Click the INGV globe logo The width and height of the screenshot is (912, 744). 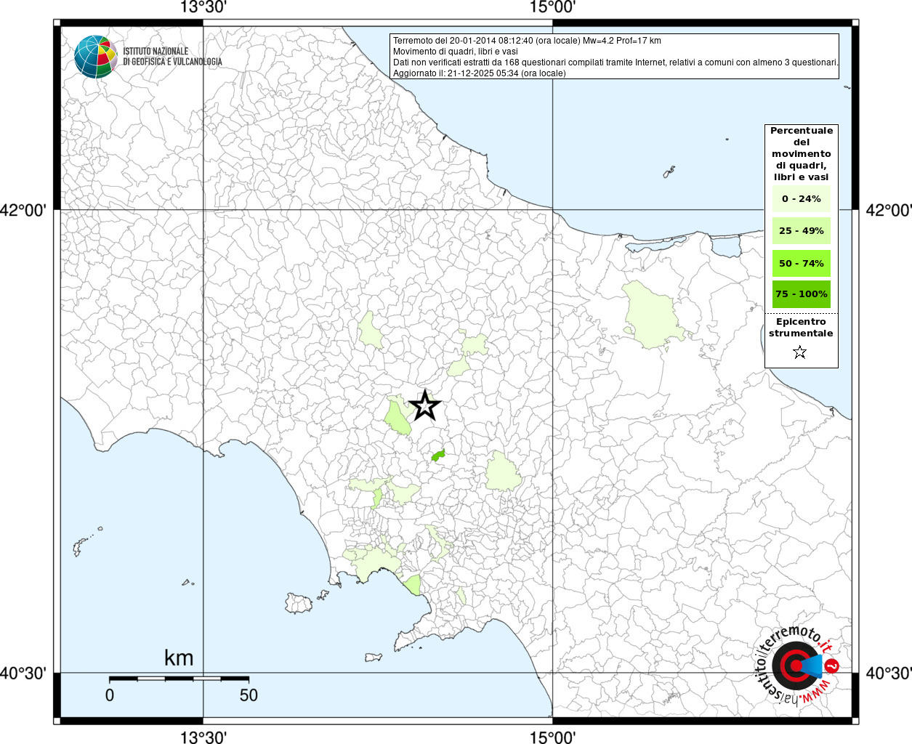(95, 57)
